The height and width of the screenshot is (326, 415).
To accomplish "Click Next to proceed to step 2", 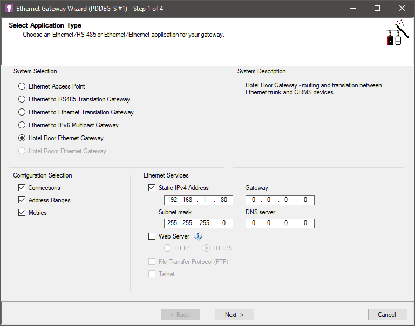I will coord(234,315).
